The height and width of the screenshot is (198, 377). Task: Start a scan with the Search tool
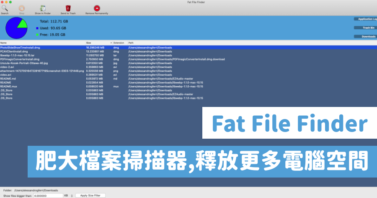5,10
